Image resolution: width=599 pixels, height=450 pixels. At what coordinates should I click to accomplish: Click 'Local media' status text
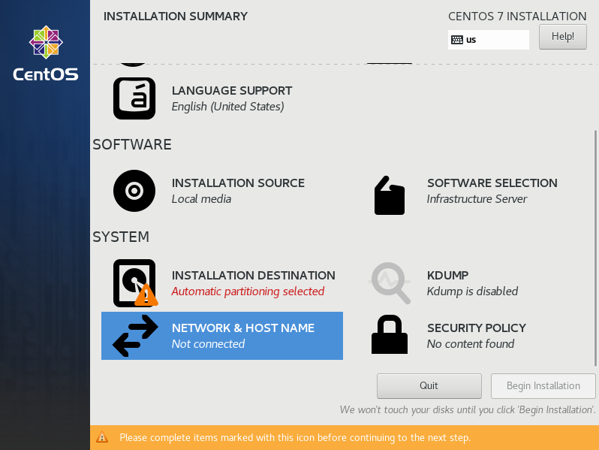coord(201,199)
